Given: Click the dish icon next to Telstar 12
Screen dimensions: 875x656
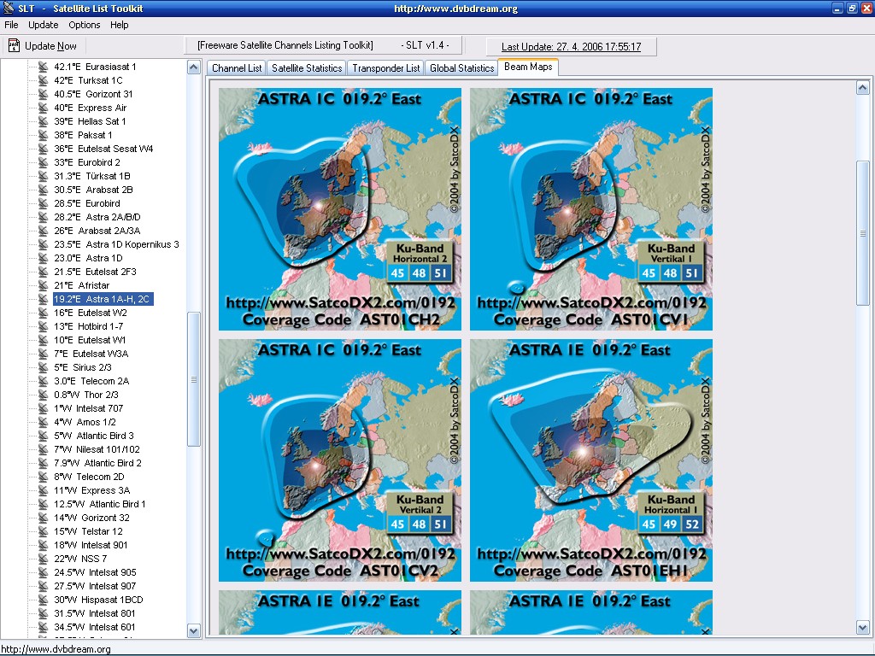Looking at the screenshot, I should click(x=43, y=531).
